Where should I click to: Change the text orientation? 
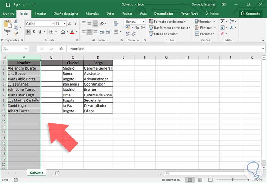(102, 23)
